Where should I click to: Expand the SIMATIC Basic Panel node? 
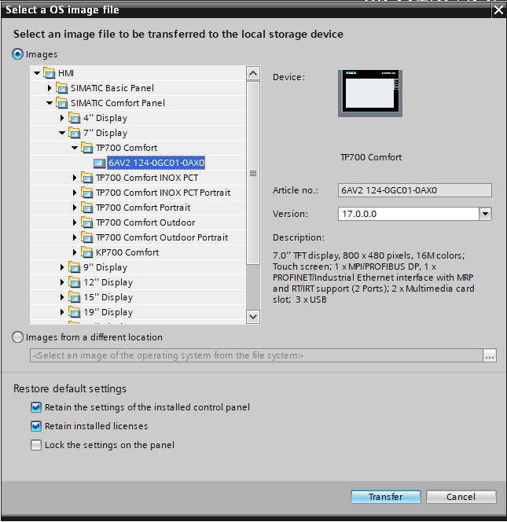[x=50, y=88]
